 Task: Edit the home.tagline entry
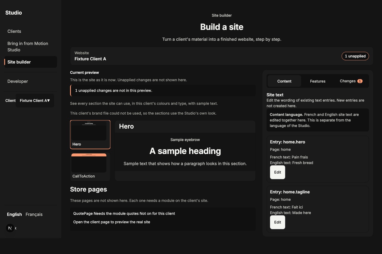pos(278,222)
